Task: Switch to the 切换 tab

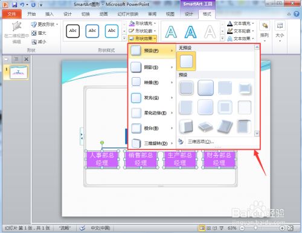Action: (x=85, y=14)
